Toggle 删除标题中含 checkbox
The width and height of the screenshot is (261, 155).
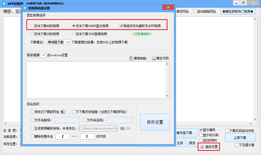coord(33,136)
